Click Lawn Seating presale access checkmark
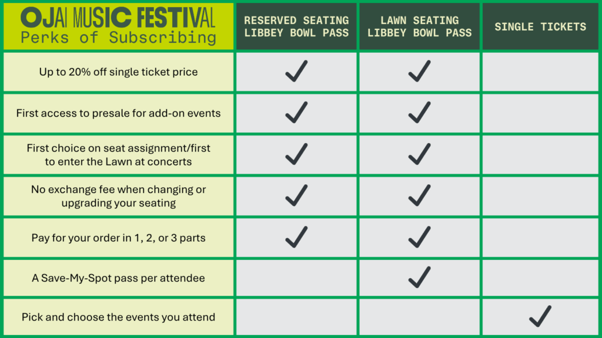The width and height of the screenshot is (602, 338). coord(419,113)
